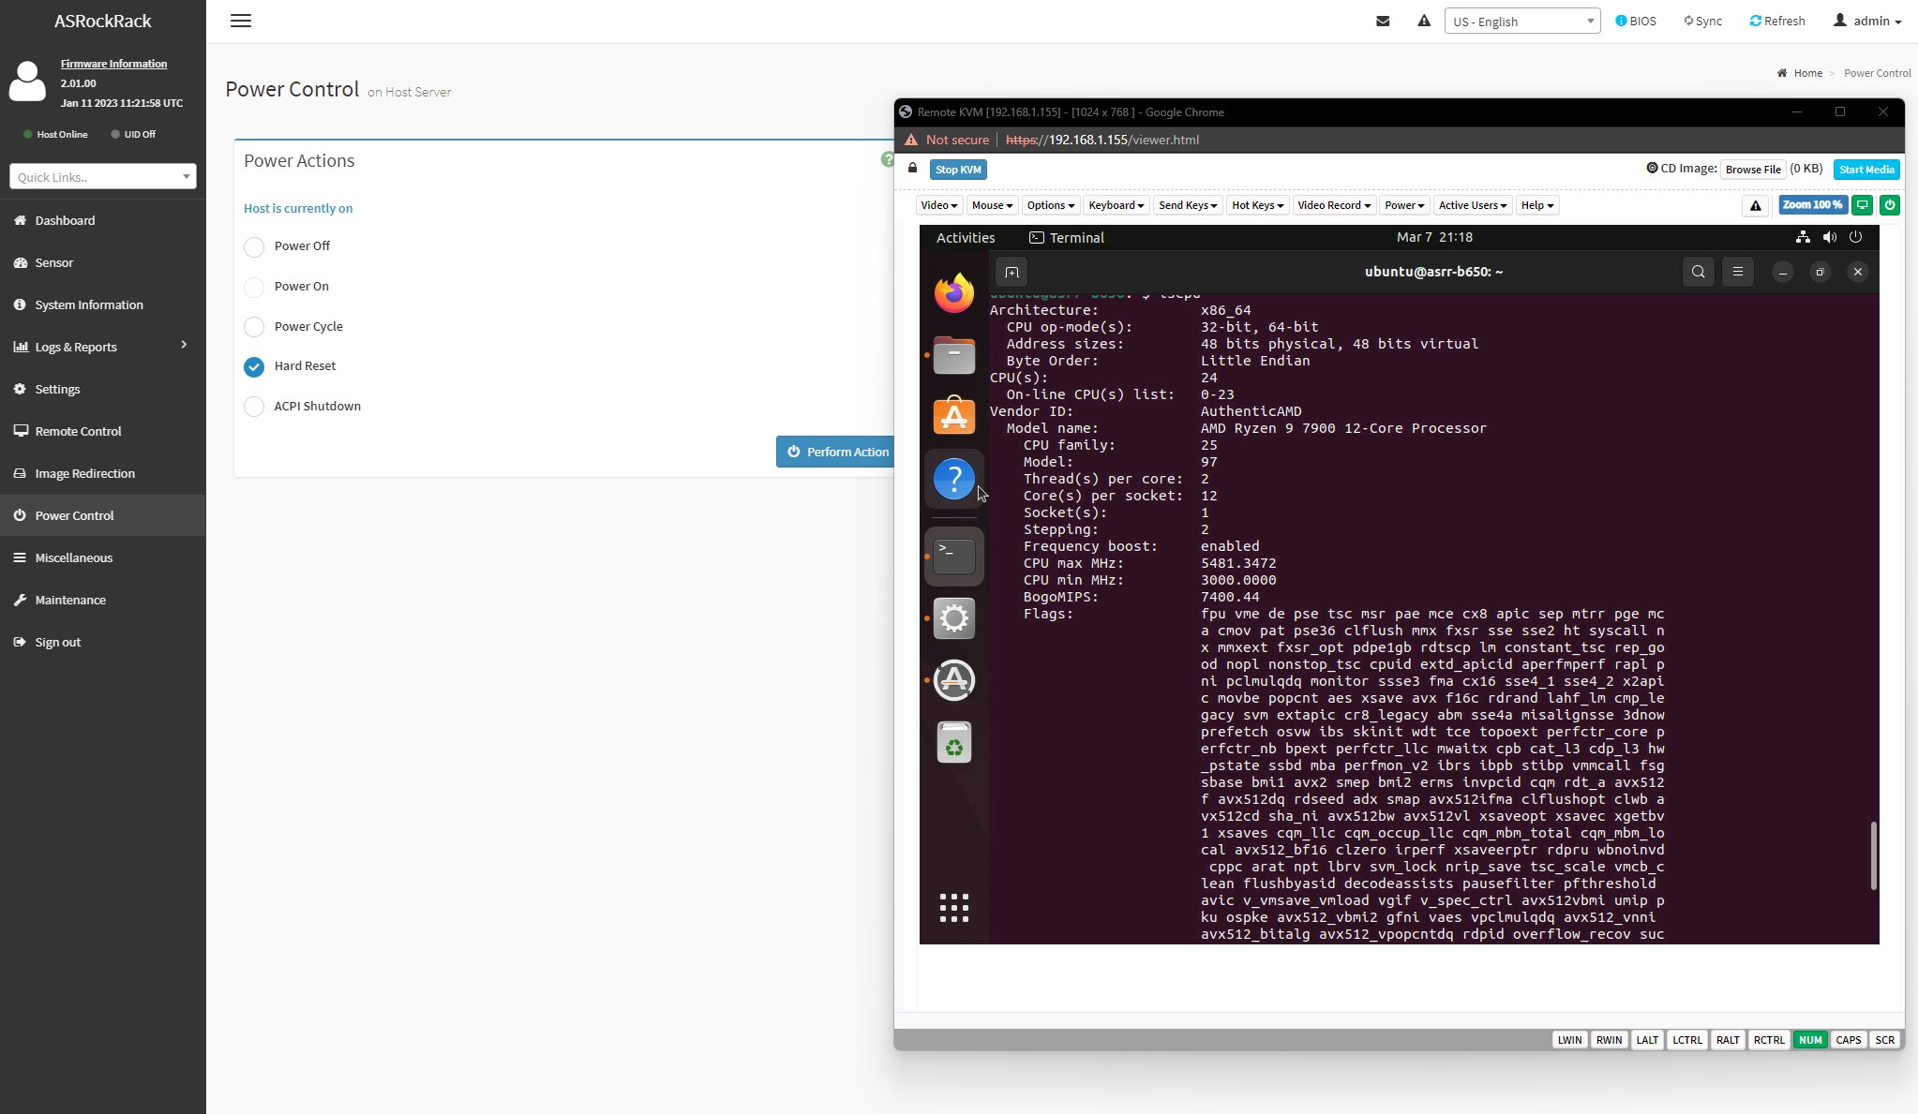
Task: Open Firefox from the Ubuntu dock
Action: (x=953, y=293)
